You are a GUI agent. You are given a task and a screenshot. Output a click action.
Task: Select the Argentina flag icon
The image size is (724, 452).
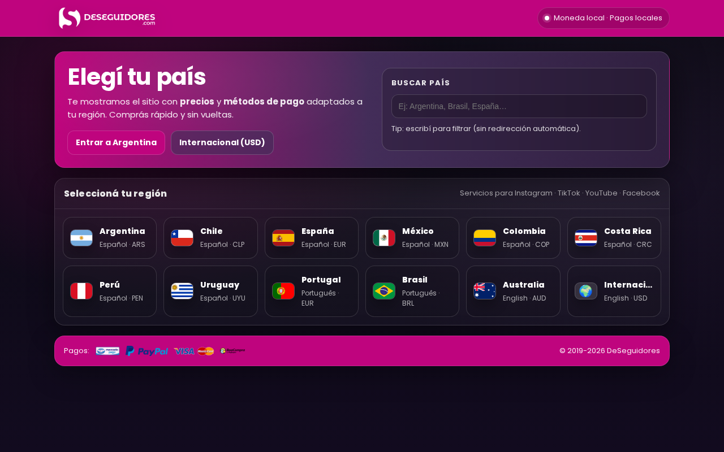[x=81, y=238]
